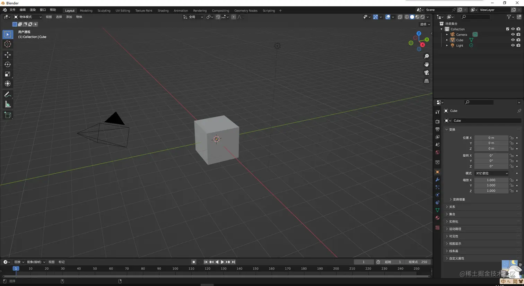Open the Object Constraints tab
Image resolution: width=524 pixels, height=286 pixels.
[x=437, y=202]
